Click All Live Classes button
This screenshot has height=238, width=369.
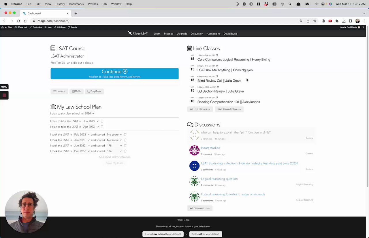coord(200,109)
